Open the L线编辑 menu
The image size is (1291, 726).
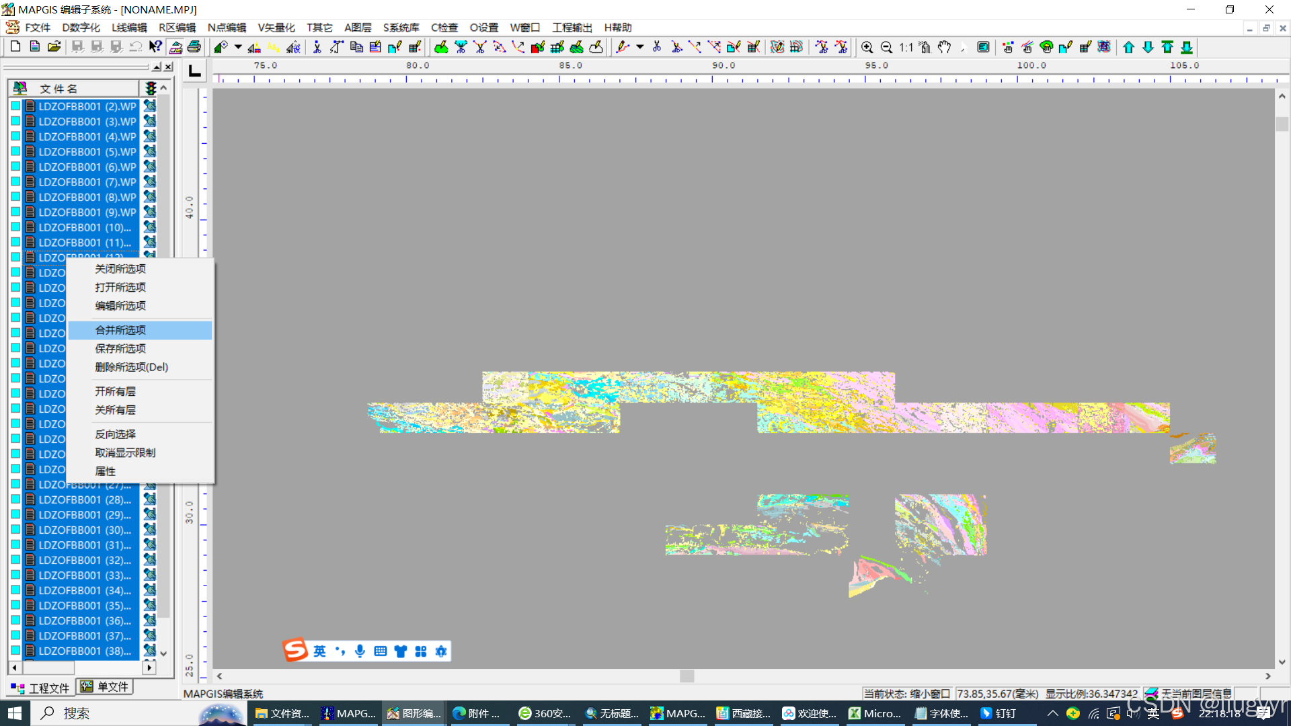click(129, 28)
